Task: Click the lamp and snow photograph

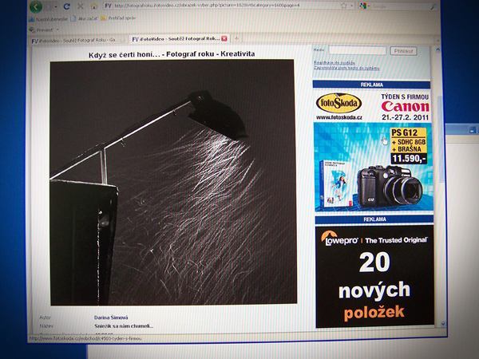Action: (x=173, y=182)
